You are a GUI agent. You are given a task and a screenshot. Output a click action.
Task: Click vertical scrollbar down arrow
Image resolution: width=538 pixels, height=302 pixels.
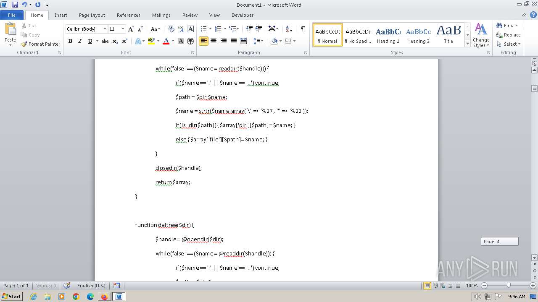point(534,258)
